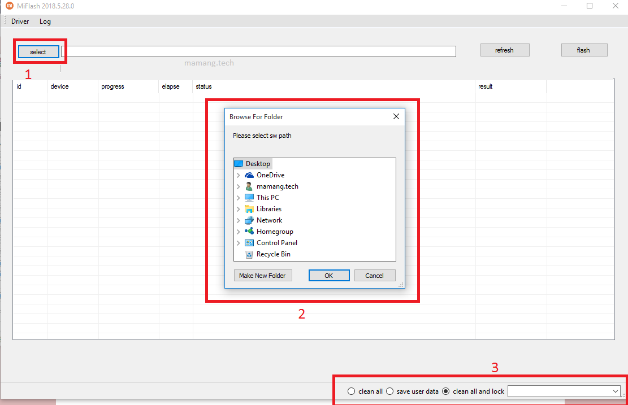Click the OneDrive cloud icon

249,175
